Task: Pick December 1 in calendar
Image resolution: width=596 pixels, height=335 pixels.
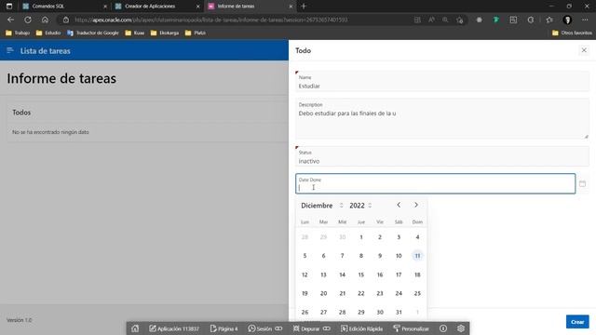Action: tap(361, 237)
